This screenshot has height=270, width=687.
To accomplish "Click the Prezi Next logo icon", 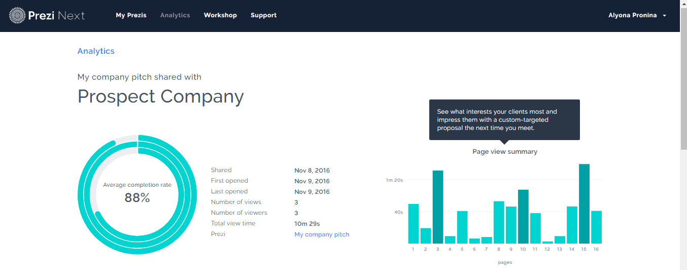I will coord(18,16).
